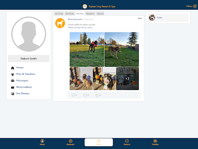Switch to the My Posts tab
The image size is (198, 149).
pyautogui.click(x=70, y=14)
